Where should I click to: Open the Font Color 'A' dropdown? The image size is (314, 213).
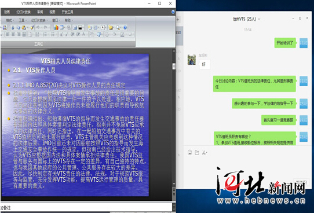pos(87,34)
